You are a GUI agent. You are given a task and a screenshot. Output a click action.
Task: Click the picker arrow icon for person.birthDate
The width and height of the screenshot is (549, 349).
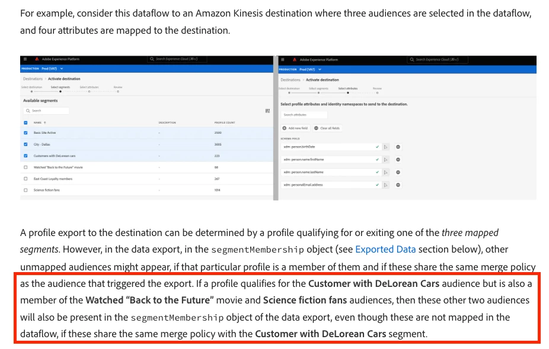pyautogui.click(x=385, y=147)
